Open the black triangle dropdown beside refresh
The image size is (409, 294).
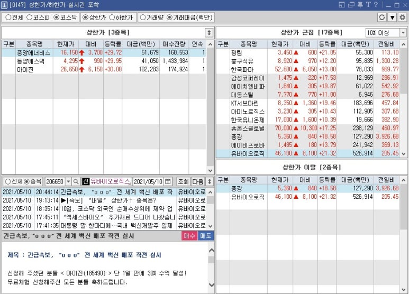point(392,17)
